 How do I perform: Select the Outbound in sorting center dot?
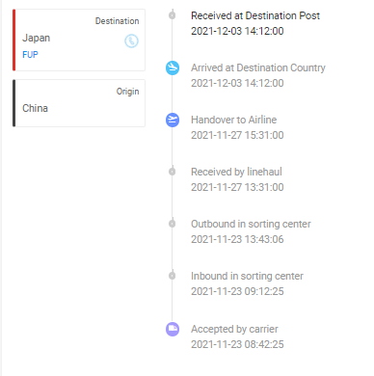173,224
